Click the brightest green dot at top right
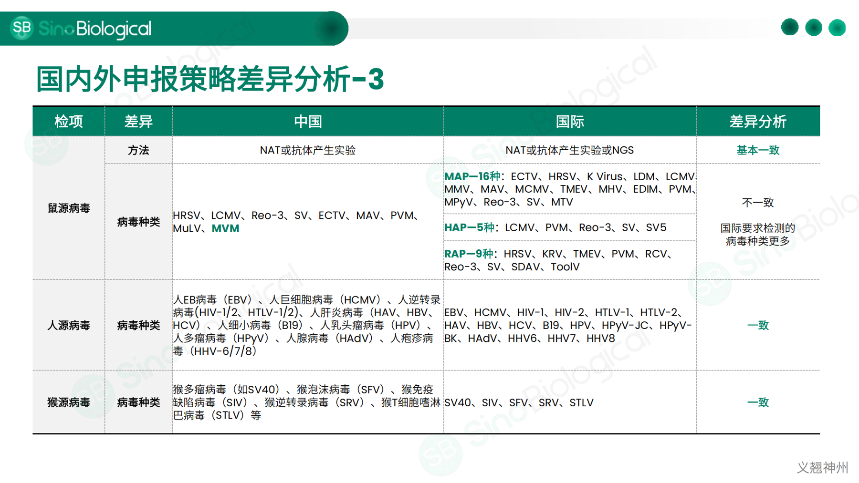Image resolution: width=859 pixels, height=483 pixels. point(837,28)
